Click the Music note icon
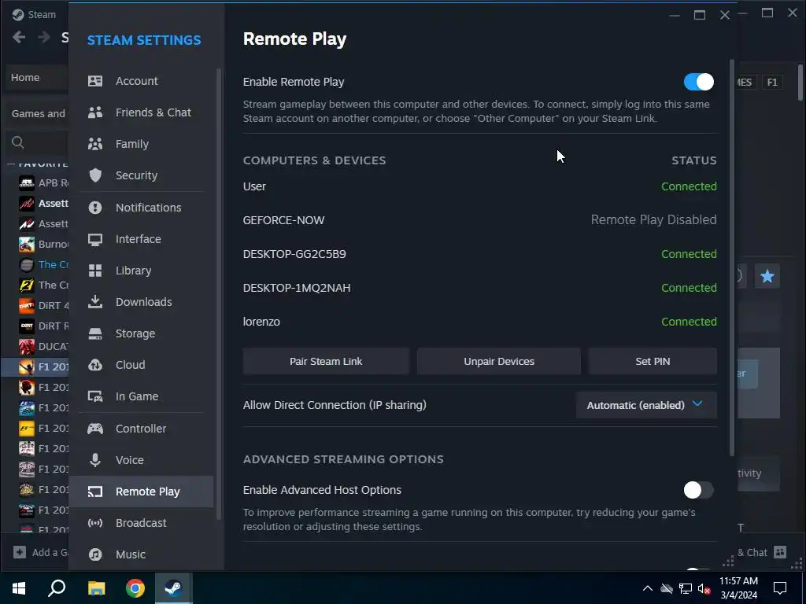 pos(95,554)
